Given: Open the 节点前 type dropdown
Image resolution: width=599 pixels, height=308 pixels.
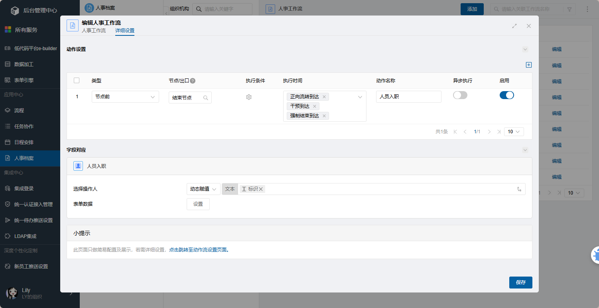Looking at the screenshot, I should point(125,97).
